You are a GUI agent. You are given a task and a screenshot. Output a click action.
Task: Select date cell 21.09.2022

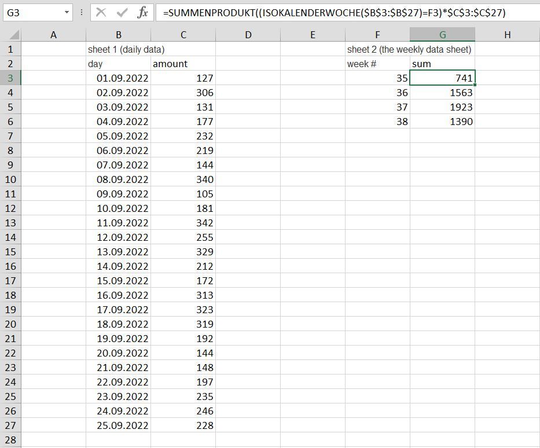pyautogui.click(x=118, y=368)
